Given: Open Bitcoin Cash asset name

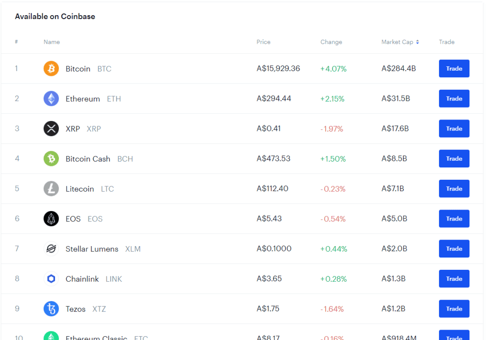Looking at the screenshot, I should coord(88,159).
